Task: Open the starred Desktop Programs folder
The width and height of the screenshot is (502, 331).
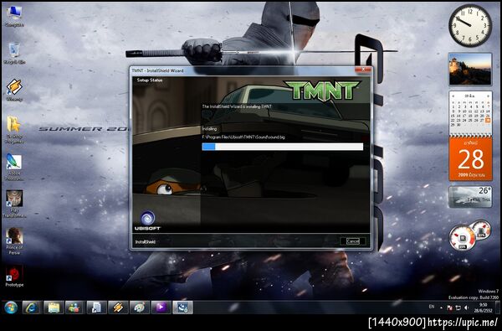Action: click(x=14, y=130)
